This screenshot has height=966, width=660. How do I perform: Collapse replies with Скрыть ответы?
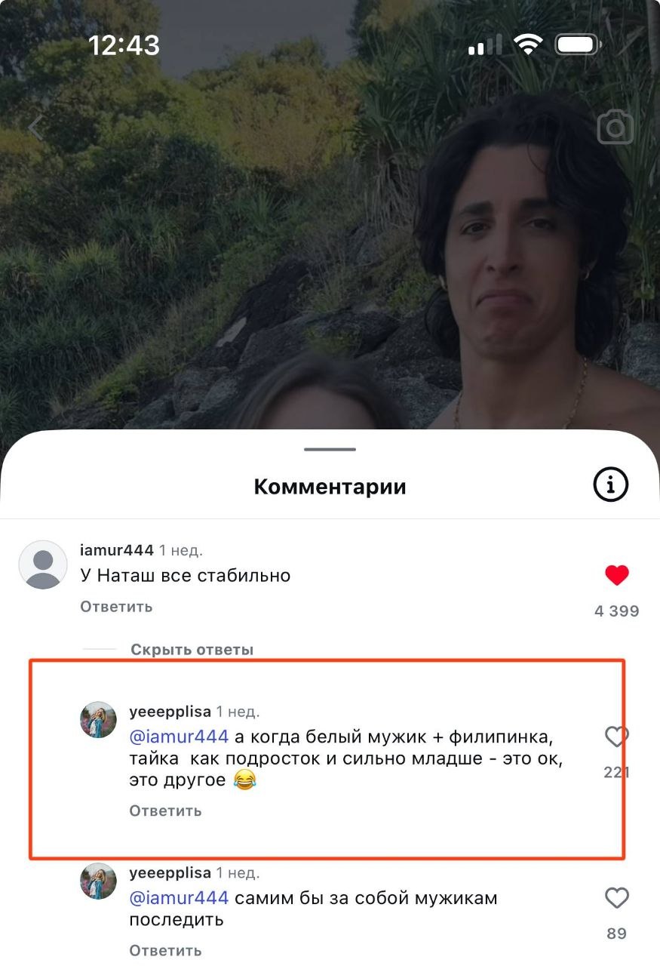(x=192, y=650)
